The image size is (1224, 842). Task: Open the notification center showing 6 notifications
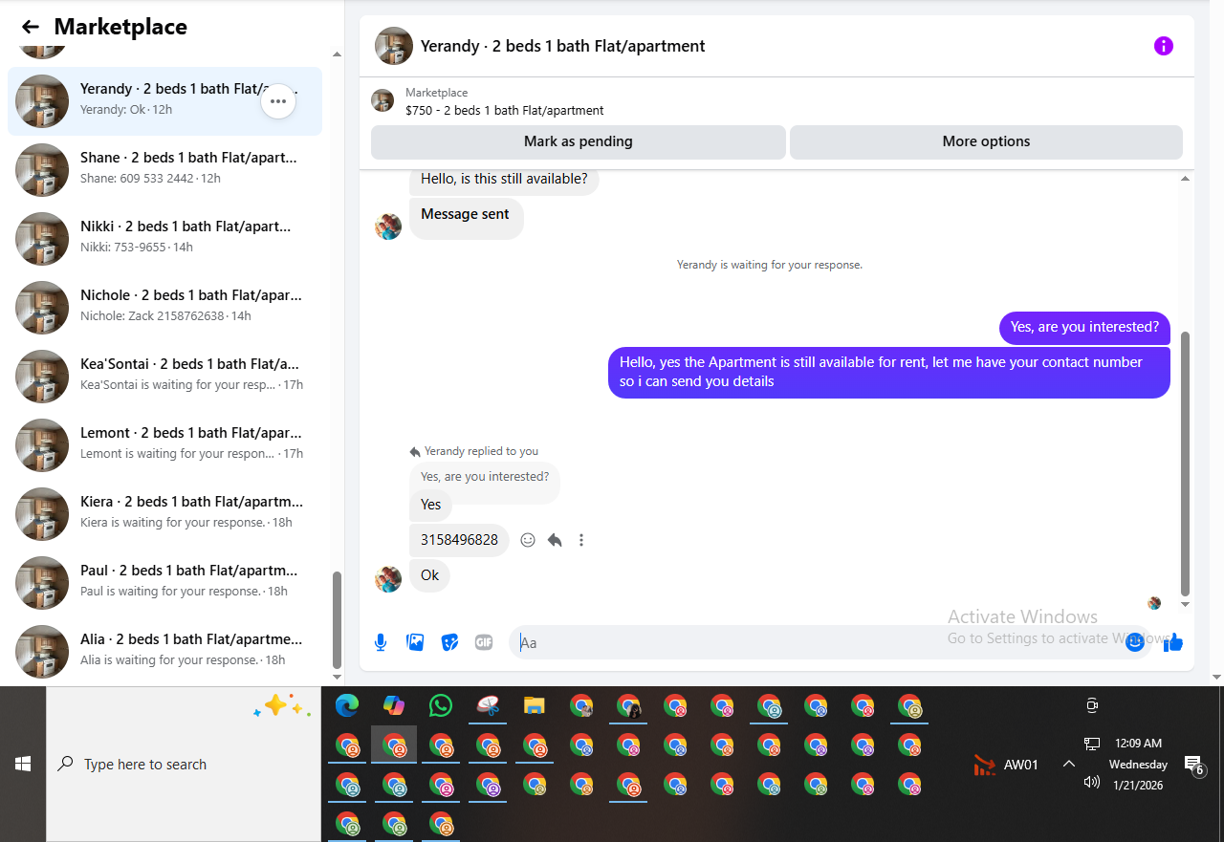(1193, 765)
